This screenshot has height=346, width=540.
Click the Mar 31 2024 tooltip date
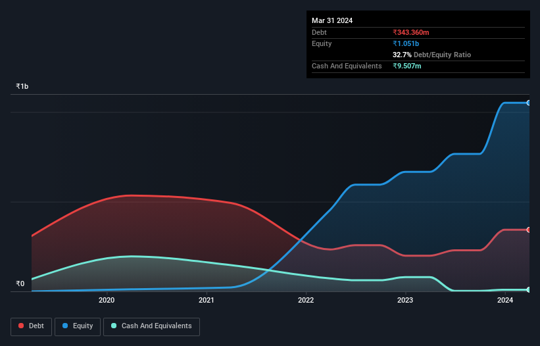coord(332,20)
